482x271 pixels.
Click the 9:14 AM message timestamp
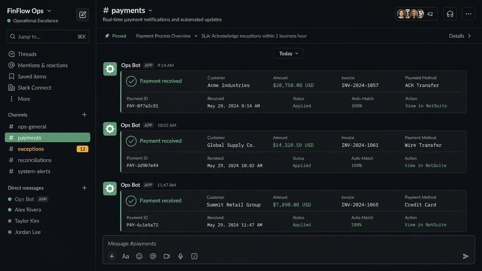(165, 65)
